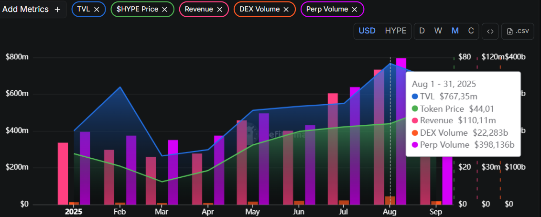Click the blue TVL dot in tooltip
541x217 pixels.
click(415, 97)
